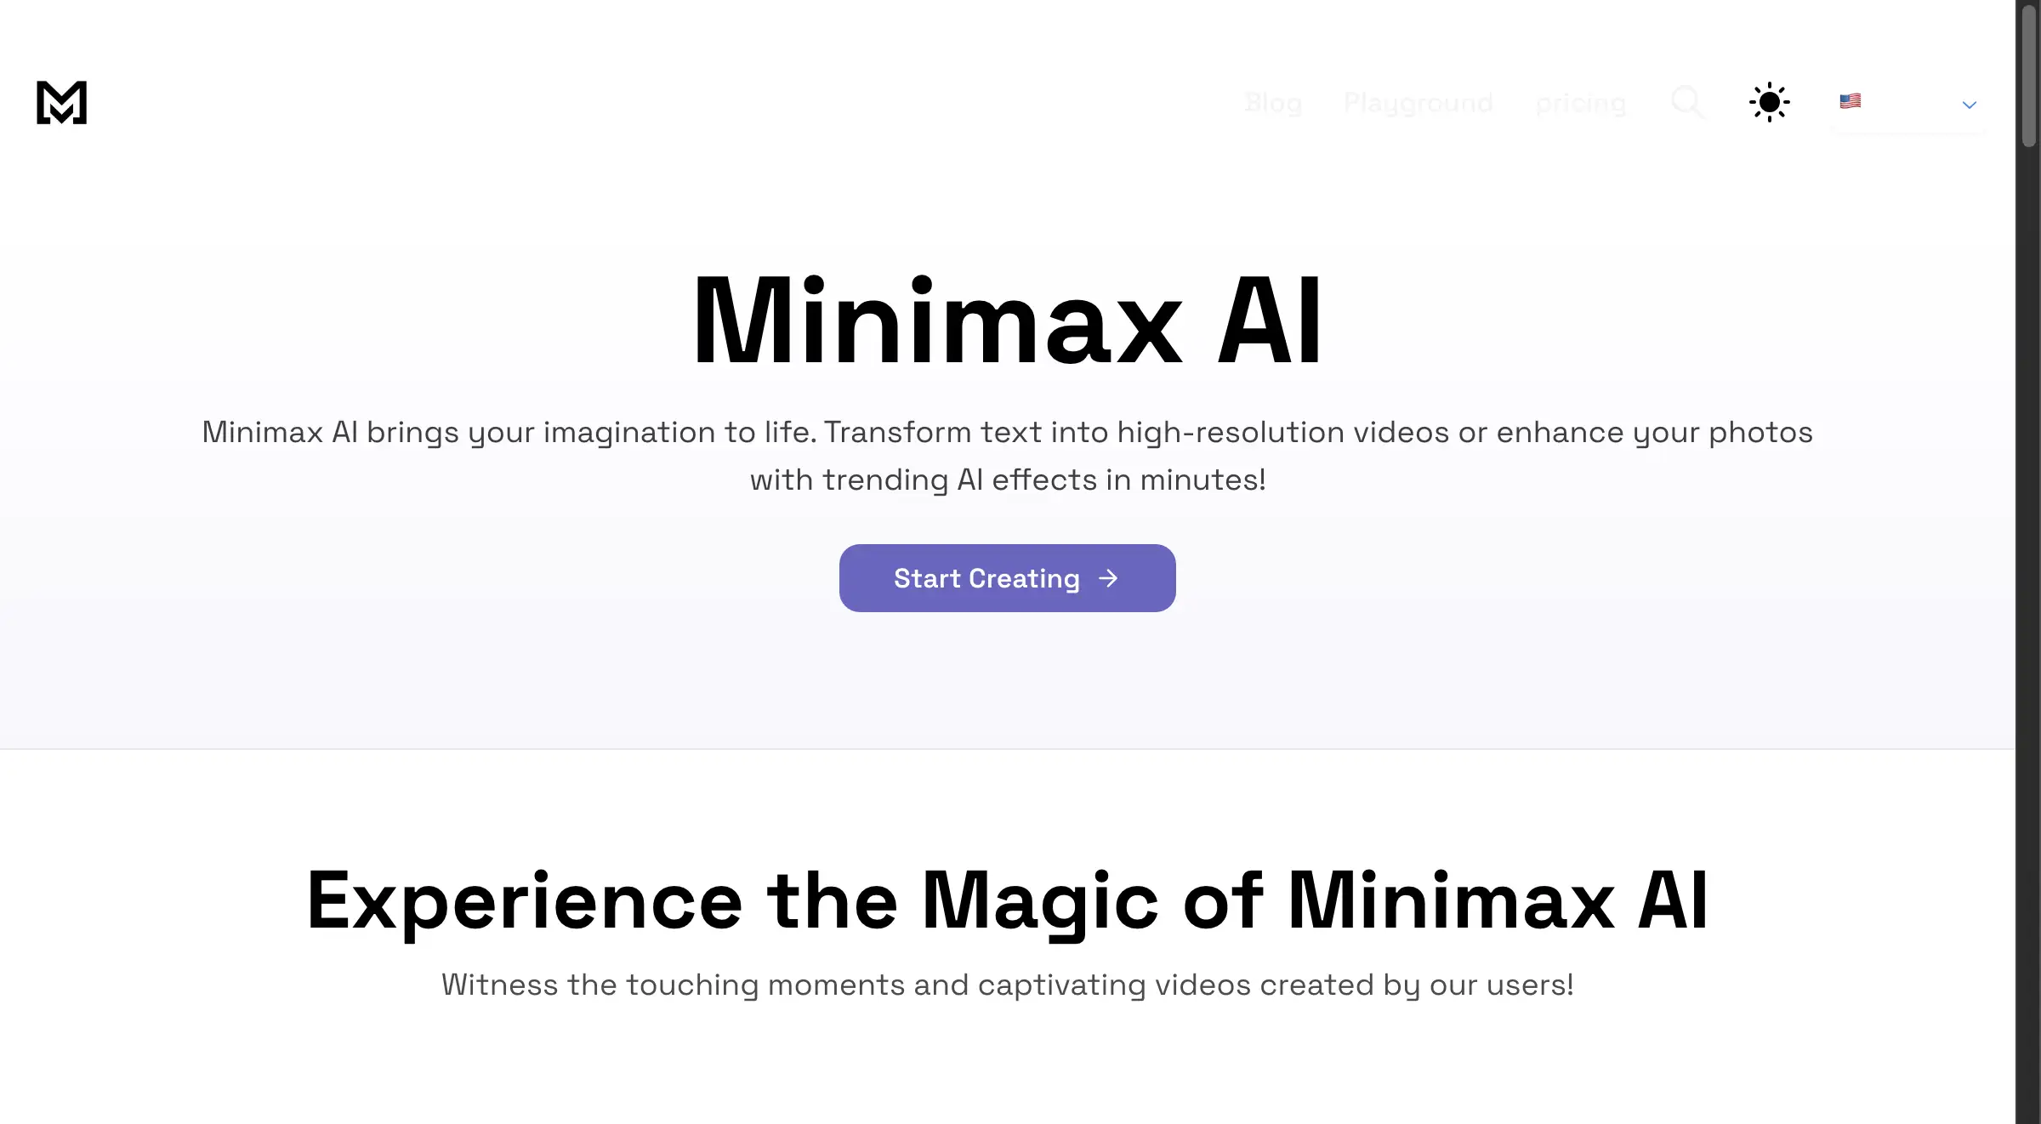Open the Blog menu item
The image size is (2041, 1124).
coord(1271,102)
